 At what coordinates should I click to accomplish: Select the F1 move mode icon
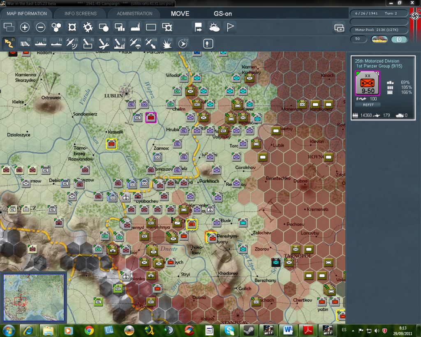[x=9, y=44]
